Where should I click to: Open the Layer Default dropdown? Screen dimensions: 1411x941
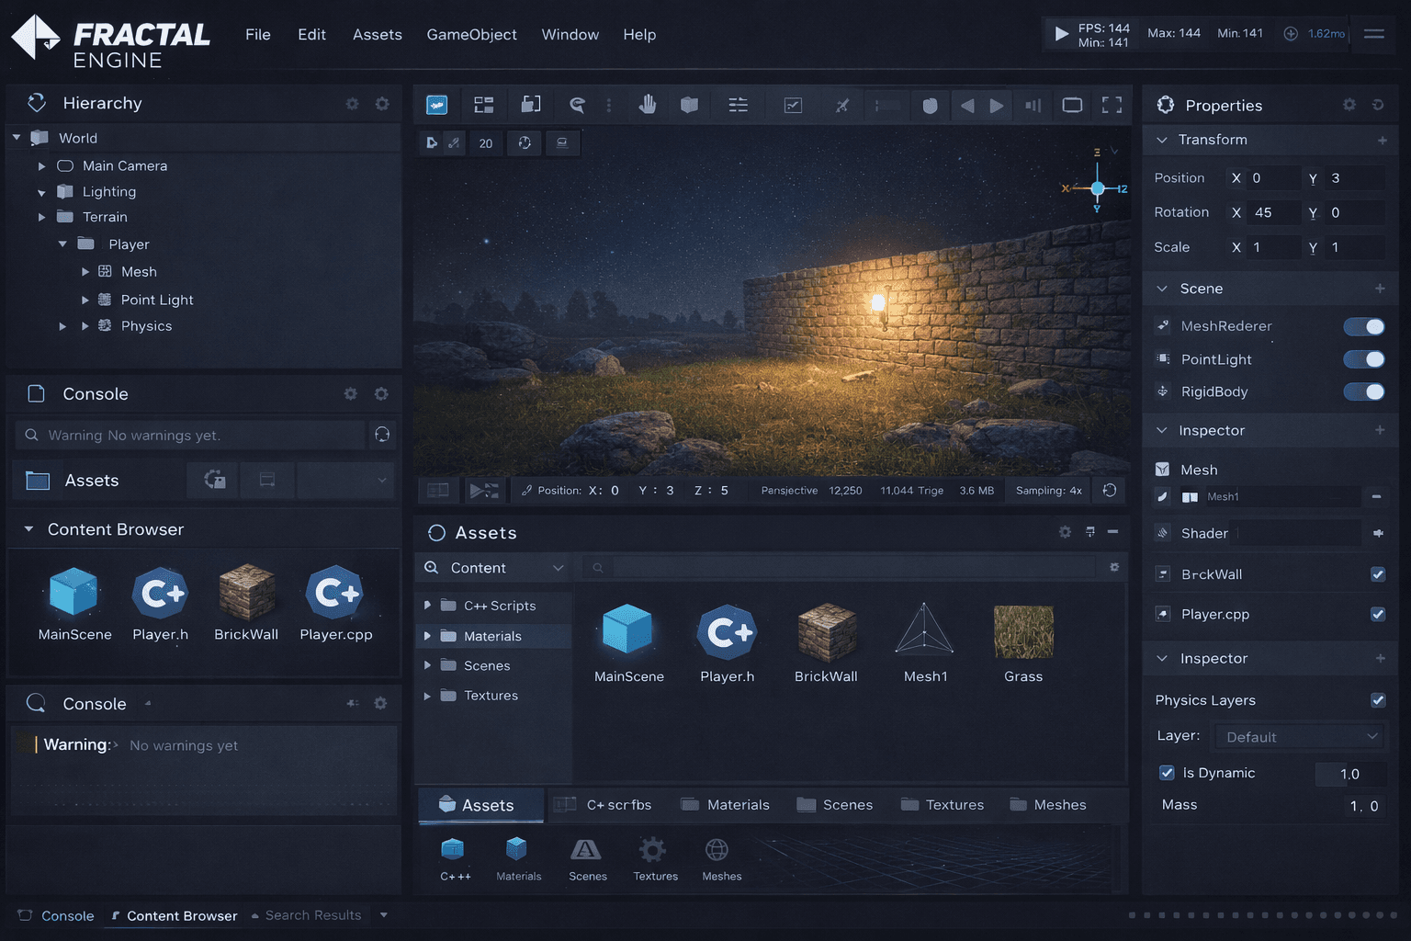[x=1300, y=737]
